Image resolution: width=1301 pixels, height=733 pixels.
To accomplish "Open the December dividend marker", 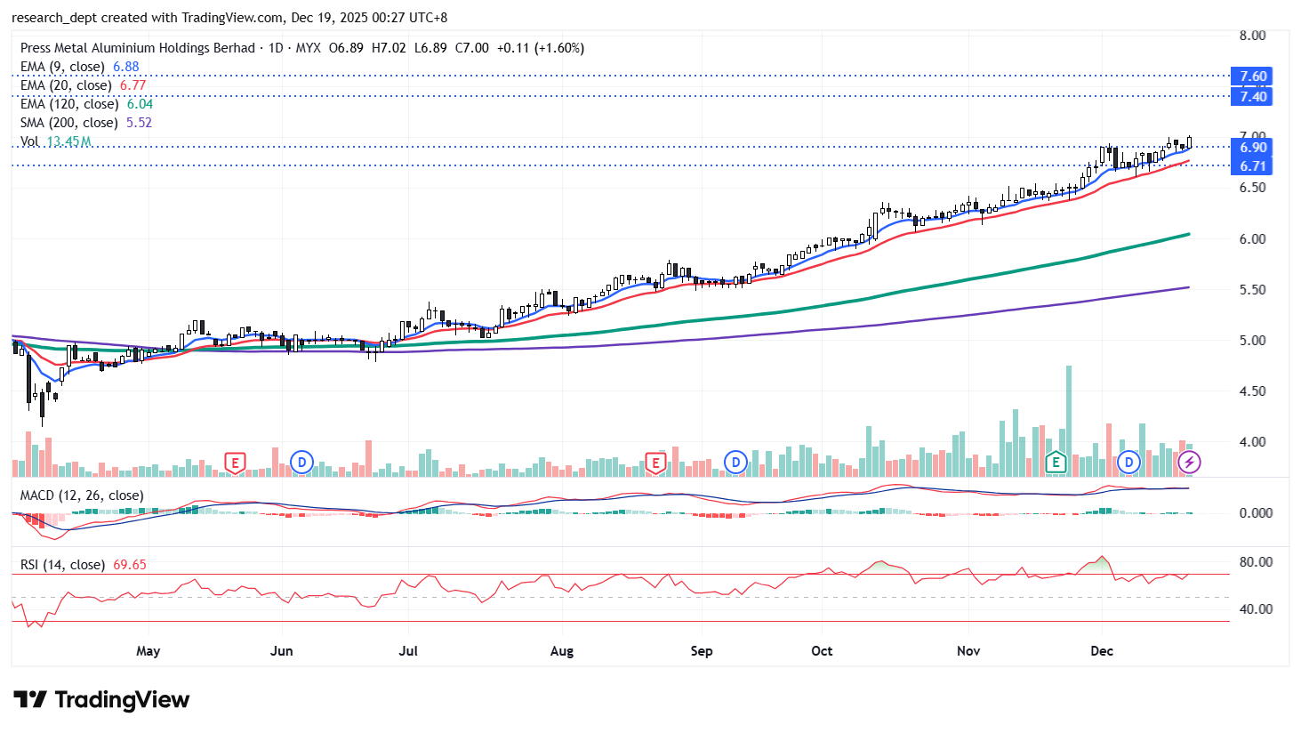I will click(1128, 462).
